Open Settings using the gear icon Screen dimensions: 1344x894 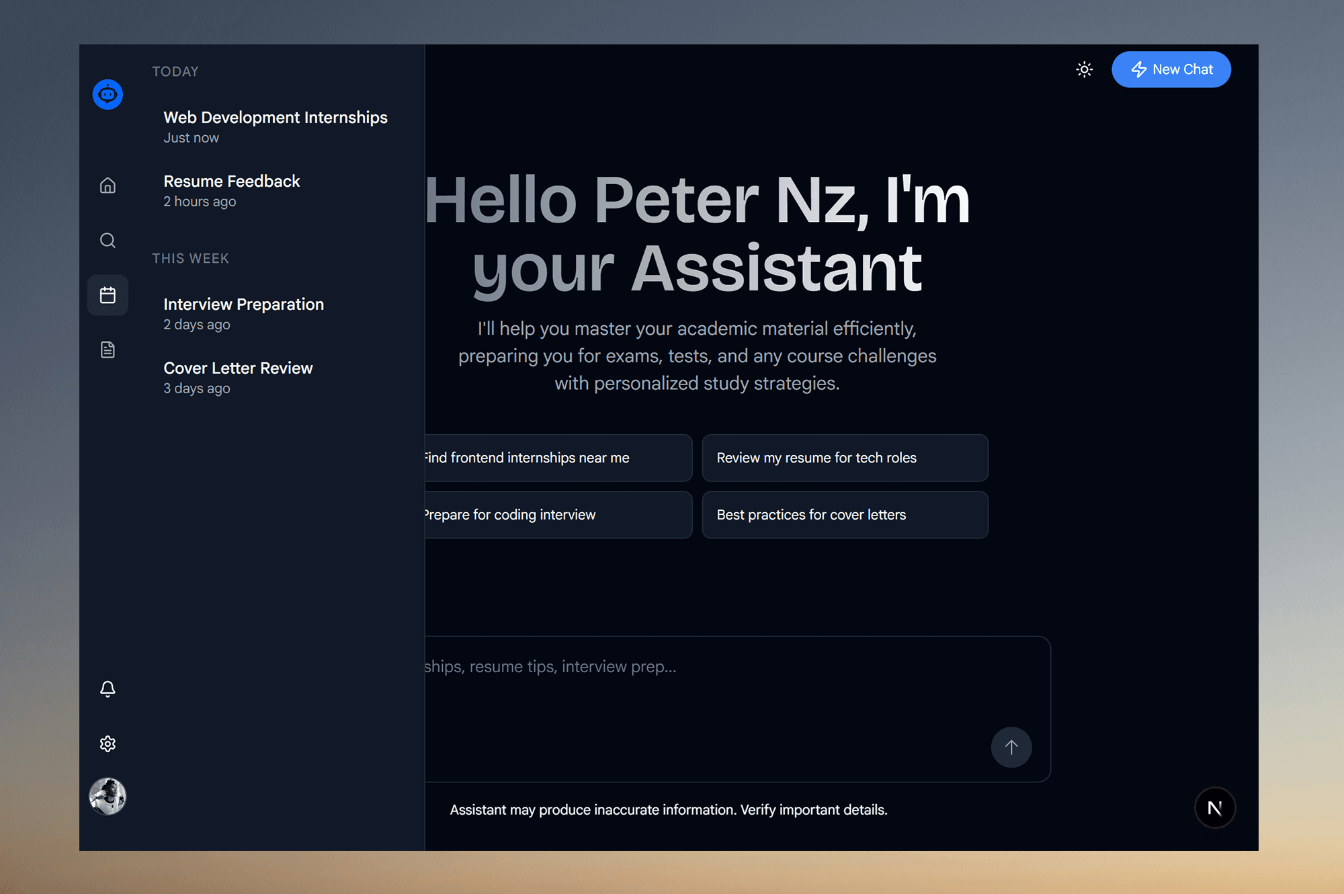[108, 743]
